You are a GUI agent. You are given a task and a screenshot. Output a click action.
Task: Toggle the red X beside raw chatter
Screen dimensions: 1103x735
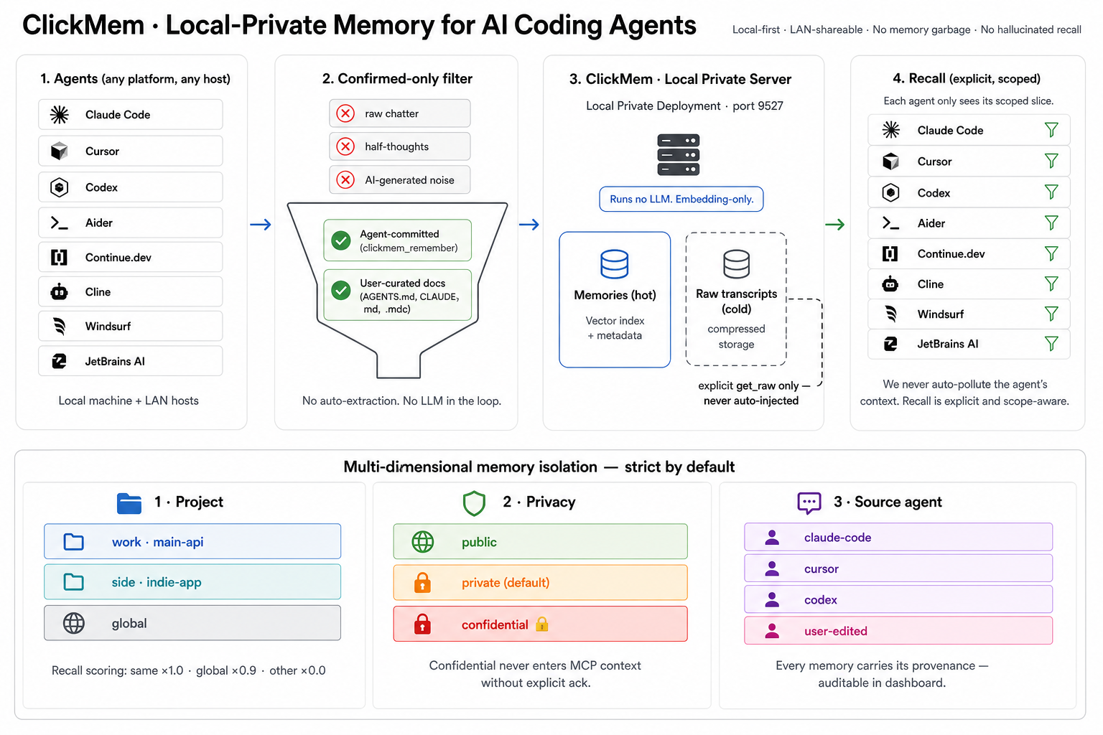click(346, 113)
